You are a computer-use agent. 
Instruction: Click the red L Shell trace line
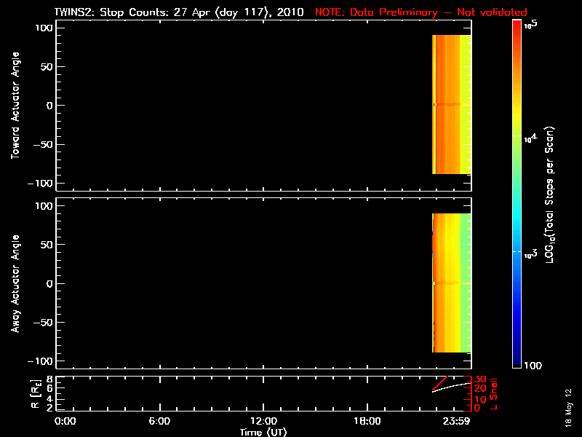coord(440,383)
